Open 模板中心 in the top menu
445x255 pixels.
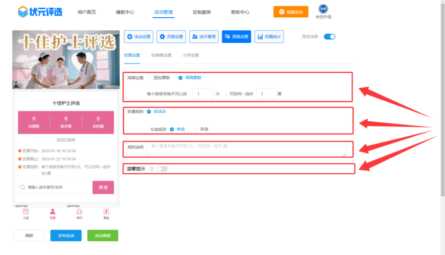click(x=124, y=12)
